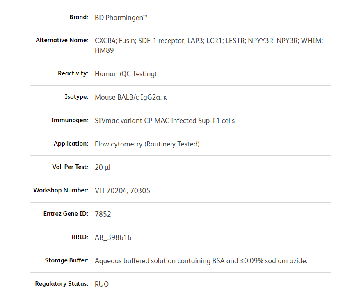
Task: Click the 20 µl volume value
Action: tap(103, 167)
